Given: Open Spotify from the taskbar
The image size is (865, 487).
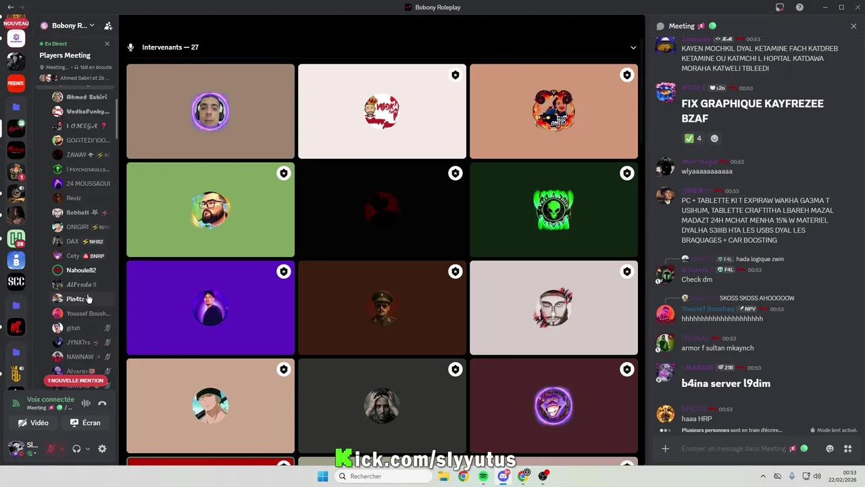Looking at the screenshot, I should coord(483,476).
